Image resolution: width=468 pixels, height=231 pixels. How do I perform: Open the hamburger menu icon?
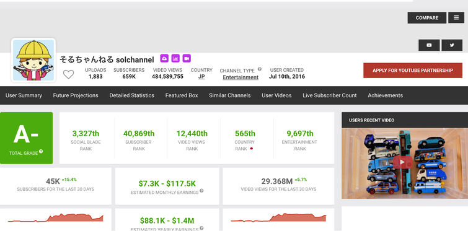click(456, 17)
